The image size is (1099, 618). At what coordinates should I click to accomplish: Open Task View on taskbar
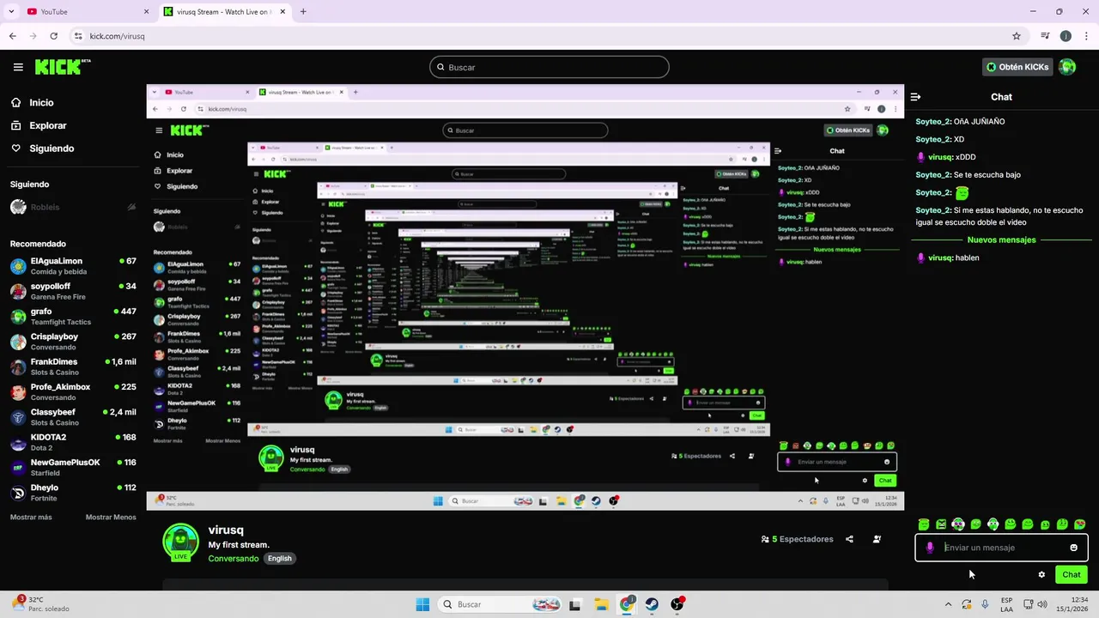point(575,604)
